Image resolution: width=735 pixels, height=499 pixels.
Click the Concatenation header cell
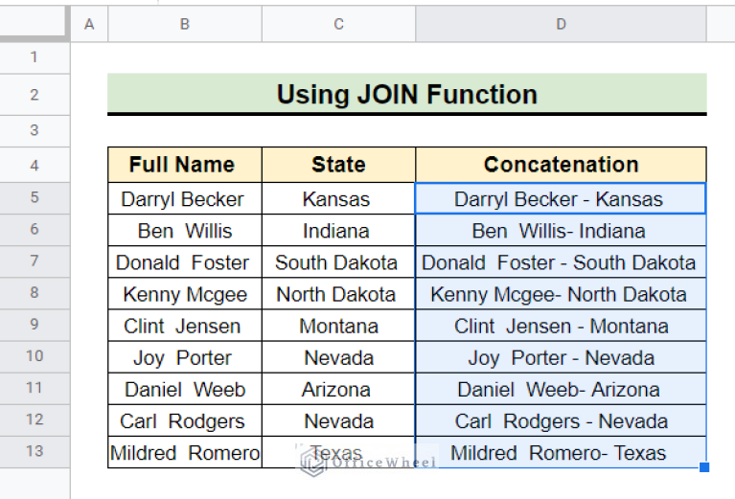(x=561, y=165)
